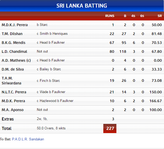Select batsman M.D.K.J. Perera's name

point(15,25)
